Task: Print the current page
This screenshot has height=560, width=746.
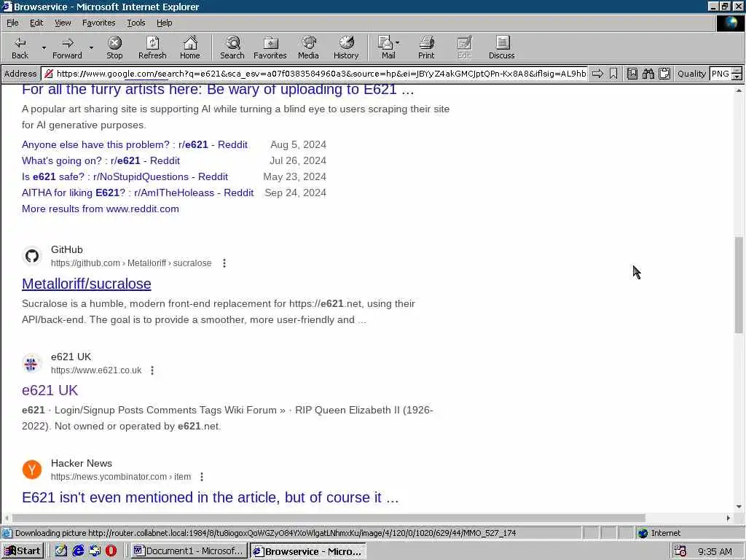Action: (x=426, y=47)
